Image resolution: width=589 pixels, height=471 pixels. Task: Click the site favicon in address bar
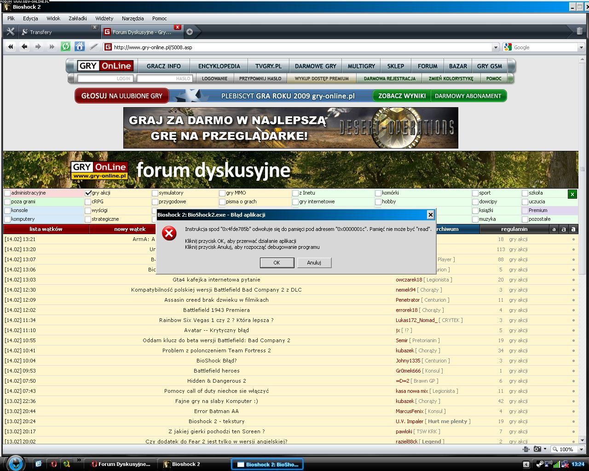pyautogui.click(x=108, y=47)
